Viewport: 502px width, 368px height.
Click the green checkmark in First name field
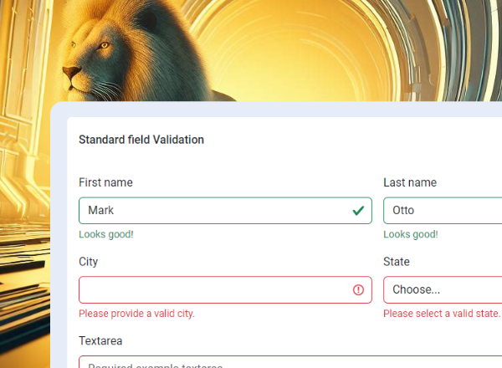pyautogui.click(x=358, y=211)
